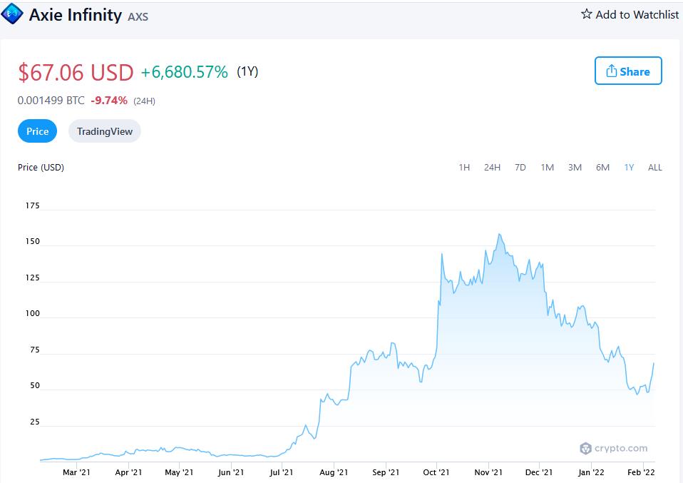The height and width of the screenshot is (483, 683).
Task: Click the Feb '22 x-axis label
Action: point(641,472)
